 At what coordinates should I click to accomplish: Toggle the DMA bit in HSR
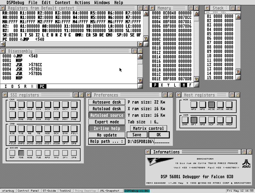[185, 120]
